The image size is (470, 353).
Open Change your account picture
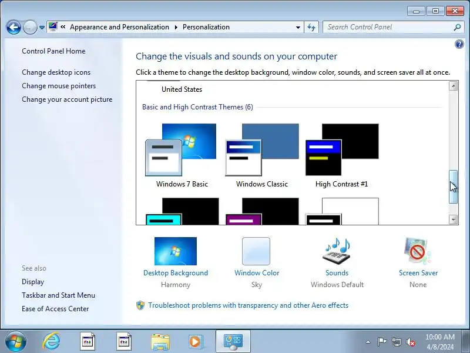point(67,99)
